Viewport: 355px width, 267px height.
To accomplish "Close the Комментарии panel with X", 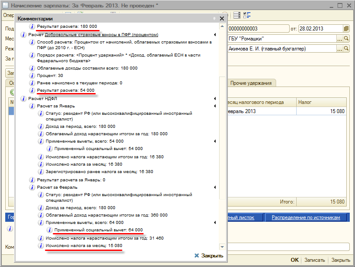I will pyautogui.click(x=222, y=19).
